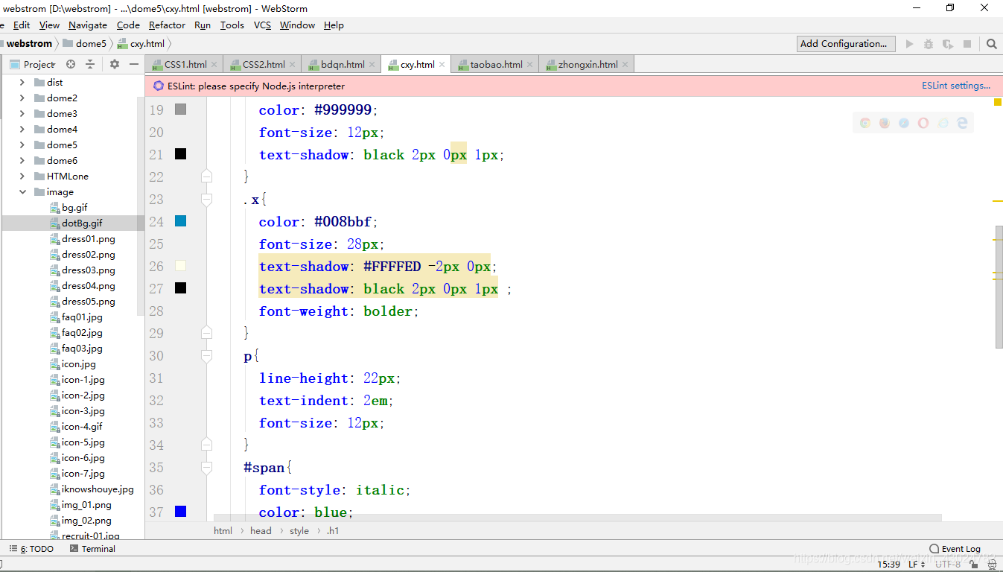The height and width of the screenshot is (572, 1003).
Task: Open the Refactor menu
Action: 167,25
